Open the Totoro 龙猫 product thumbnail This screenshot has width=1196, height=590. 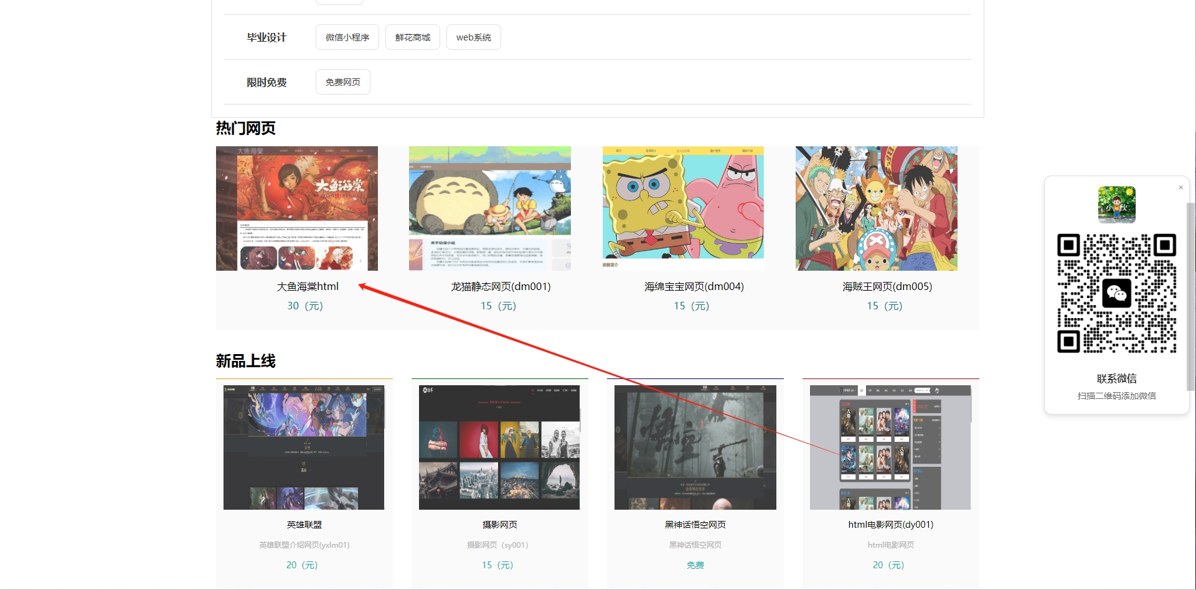tap(490, 208)
